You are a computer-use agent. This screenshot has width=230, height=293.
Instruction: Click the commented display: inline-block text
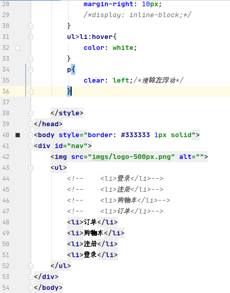click(138, 15)
